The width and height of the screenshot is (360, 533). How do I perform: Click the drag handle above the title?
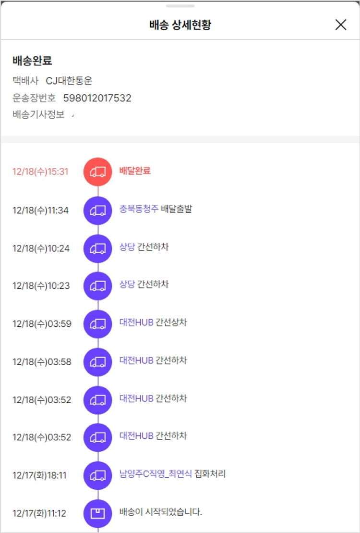[x=180, y=6]
